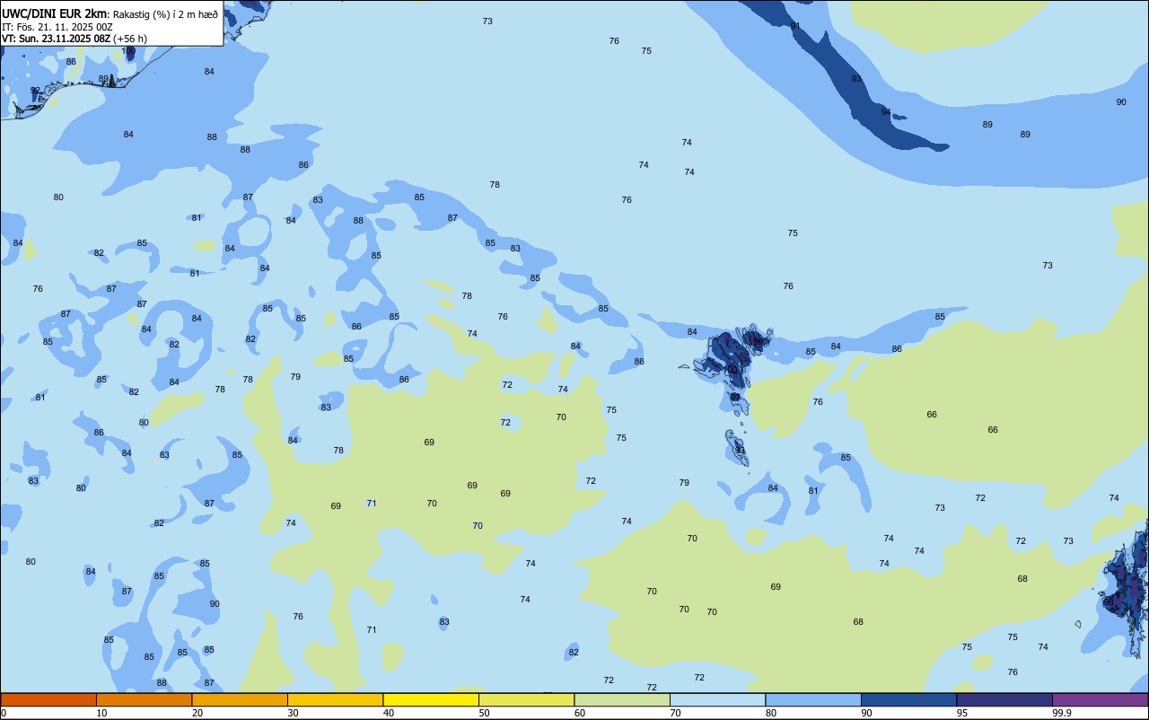The image size is (1149, 720).
Task: Click the '10' tick label on the color scale
Action: [101, 713]
